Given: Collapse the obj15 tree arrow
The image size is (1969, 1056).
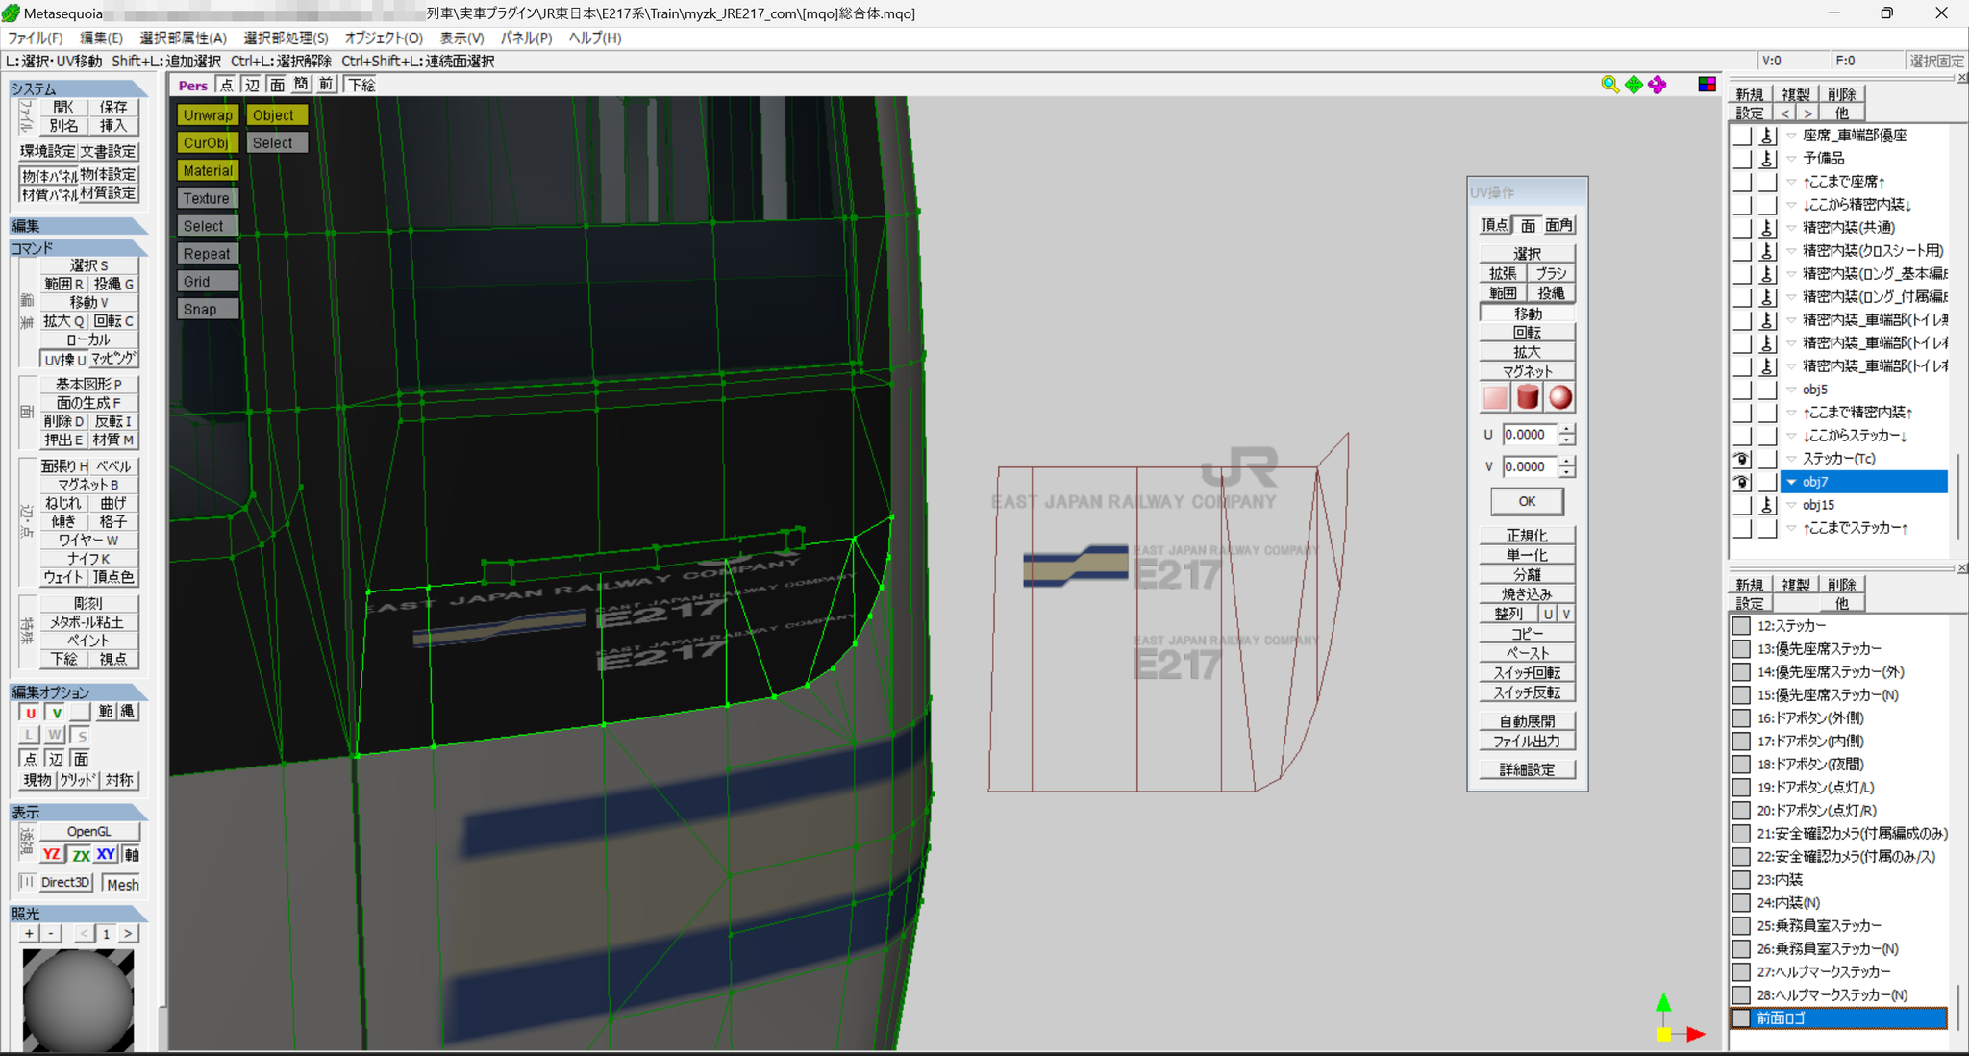Looking at the screenshot, I should 1791,505.
